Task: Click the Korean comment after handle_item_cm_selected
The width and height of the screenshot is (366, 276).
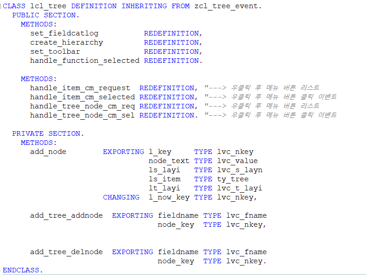Action: click(x=270, y=97)
